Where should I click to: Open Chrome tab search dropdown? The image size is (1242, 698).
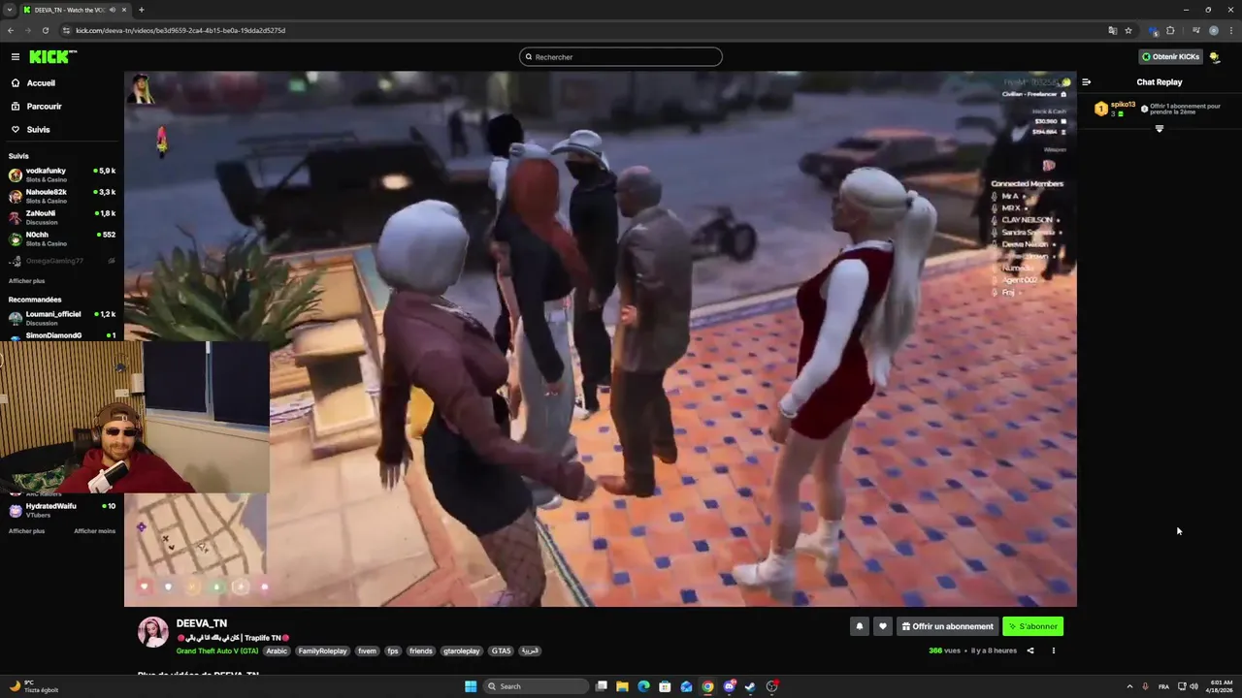(10, 10)
